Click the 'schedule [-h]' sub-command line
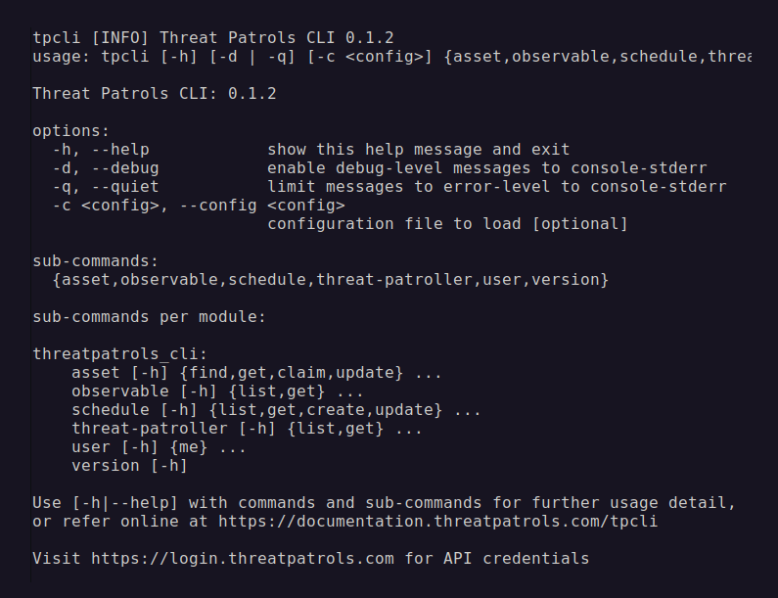 pos(276,410)
